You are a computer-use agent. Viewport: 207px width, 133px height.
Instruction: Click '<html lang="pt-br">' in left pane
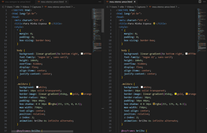24,13
